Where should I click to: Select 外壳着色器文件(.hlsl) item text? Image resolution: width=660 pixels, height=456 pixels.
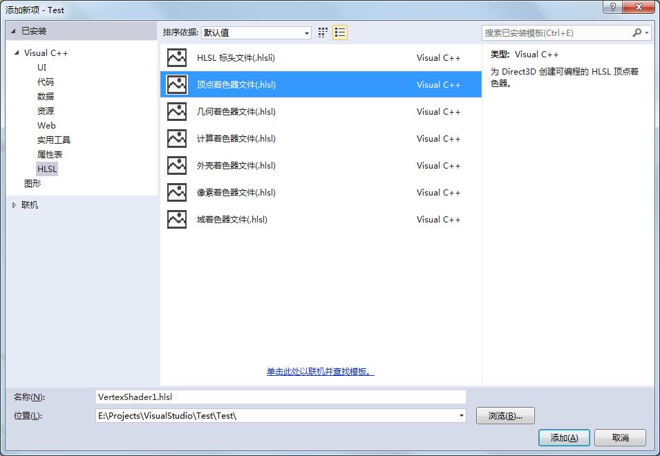[x=236, y=165]
